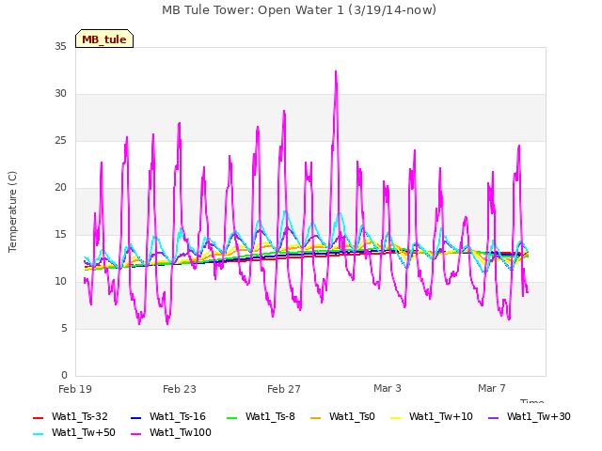
Task: Click the 35 y-axis tick label
Action: point(60,47)
